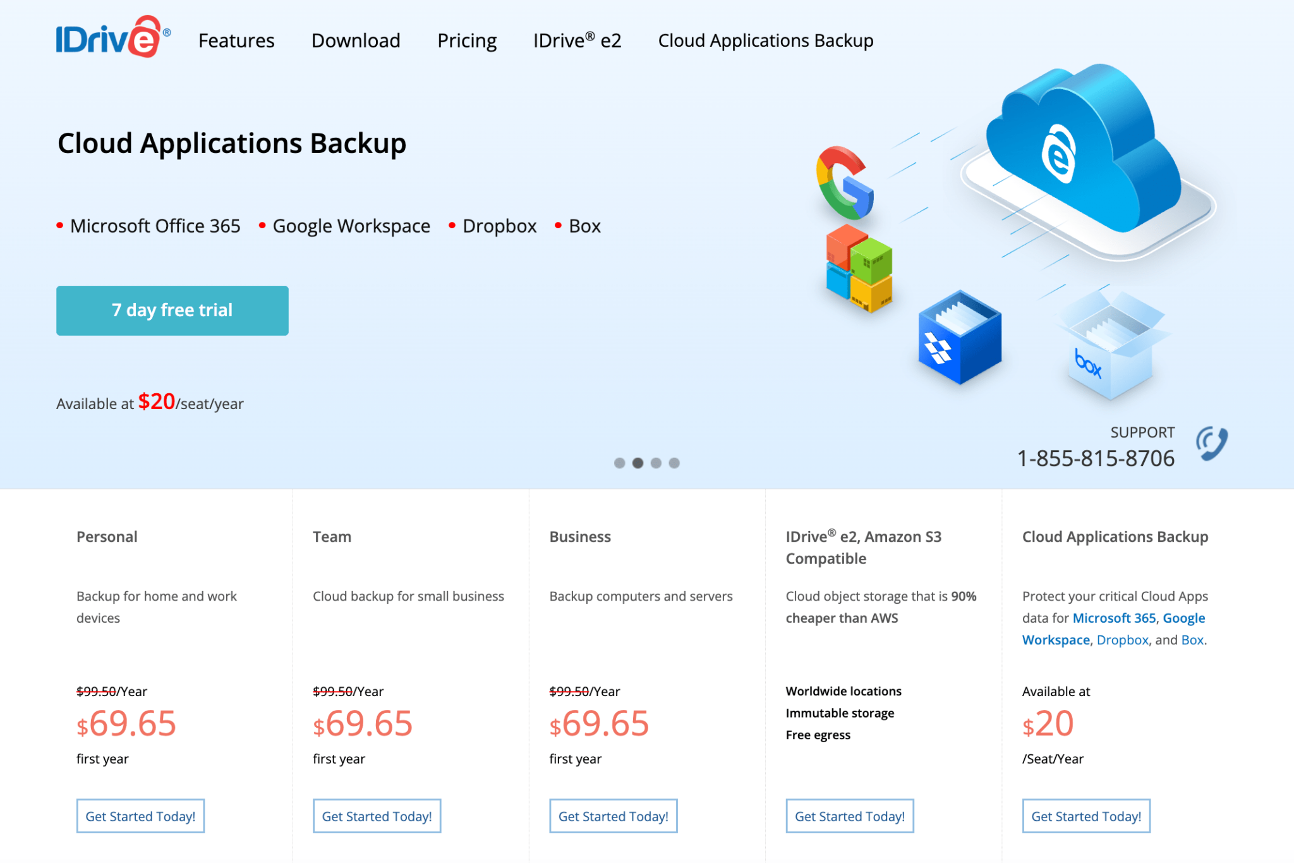This screenshot has height=863, width=1294.
Task: Go to IDrive e2 nav item
Action: point(577,40)
